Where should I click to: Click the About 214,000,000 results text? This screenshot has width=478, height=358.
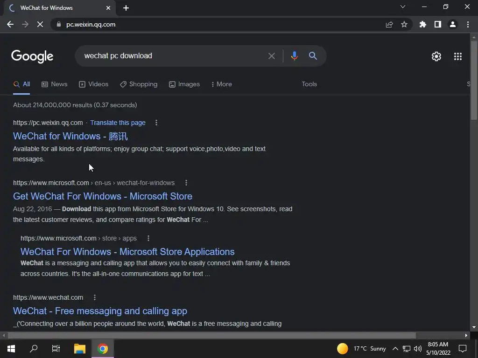tap(75, 105)
